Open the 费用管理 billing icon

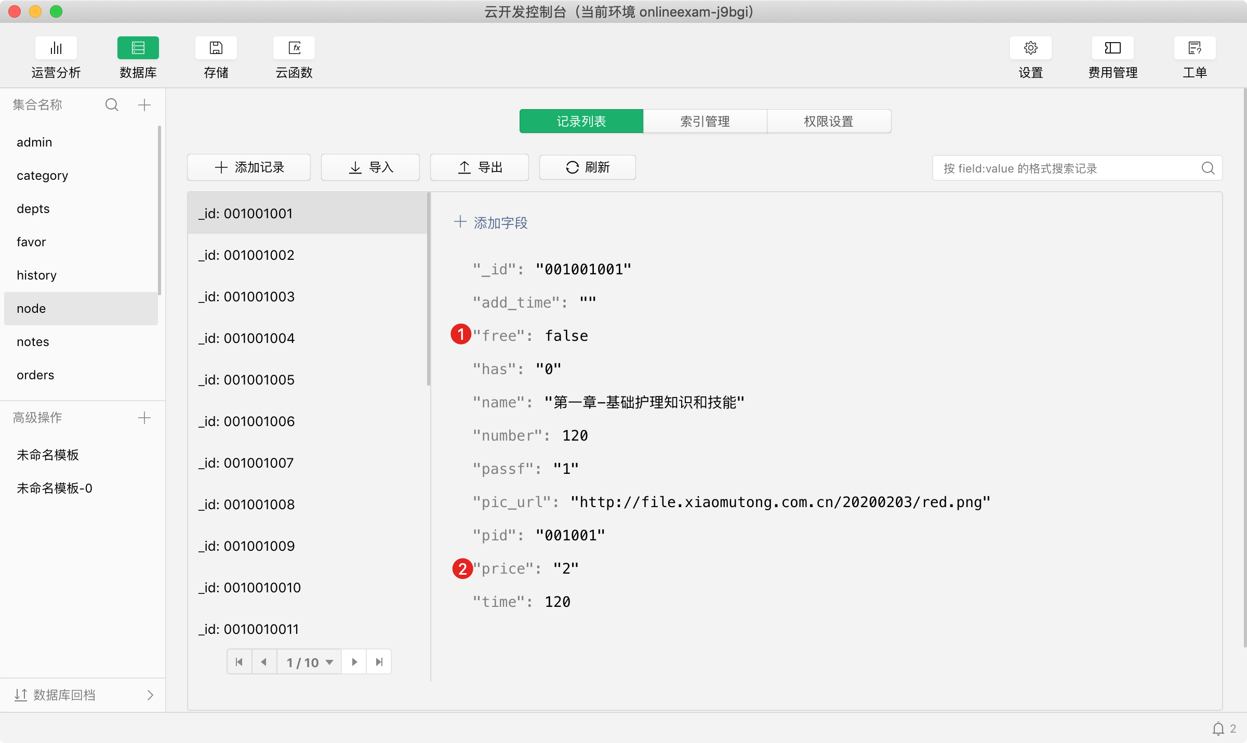[1112, 48]
